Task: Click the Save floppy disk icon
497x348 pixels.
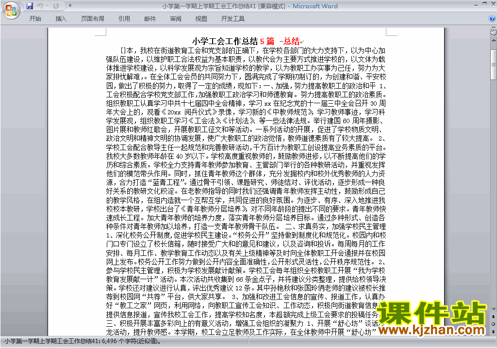Action: point(30,6)
